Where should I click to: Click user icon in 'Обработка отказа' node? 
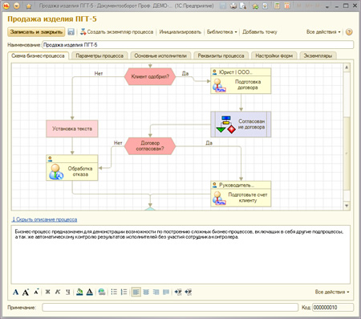[56, 172]
